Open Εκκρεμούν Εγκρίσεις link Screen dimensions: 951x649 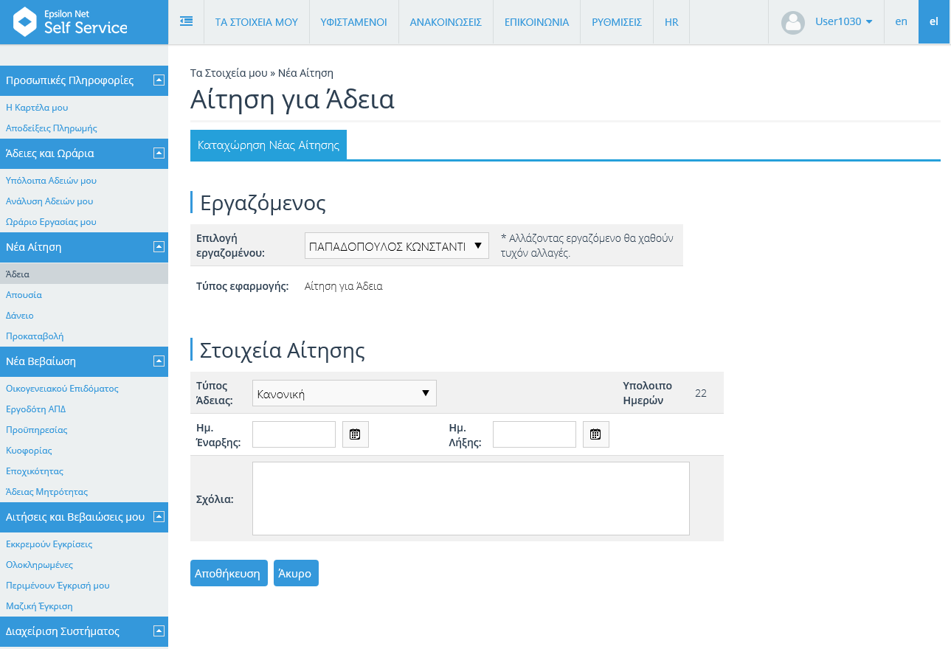[x=49, y=544]
